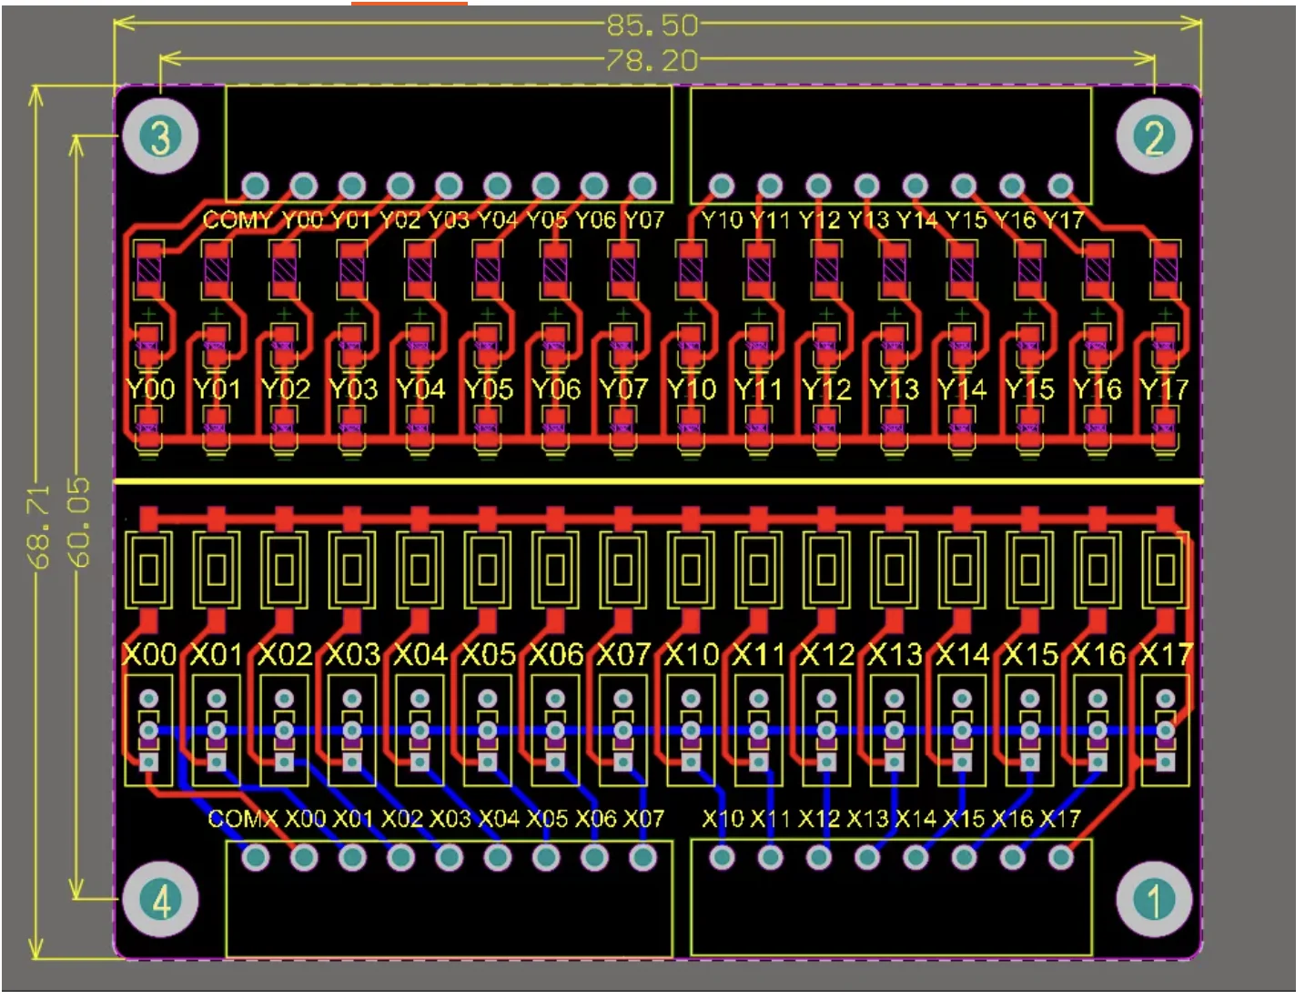Click the connector pad below small X17 label
Image resolution: width=1305 pixels, height=999 pixels.
1060,856
